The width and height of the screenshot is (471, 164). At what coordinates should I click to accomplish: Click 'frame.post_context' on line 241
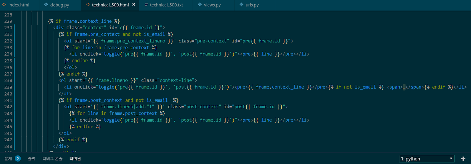pyautogui.click(x=98, y=100)
